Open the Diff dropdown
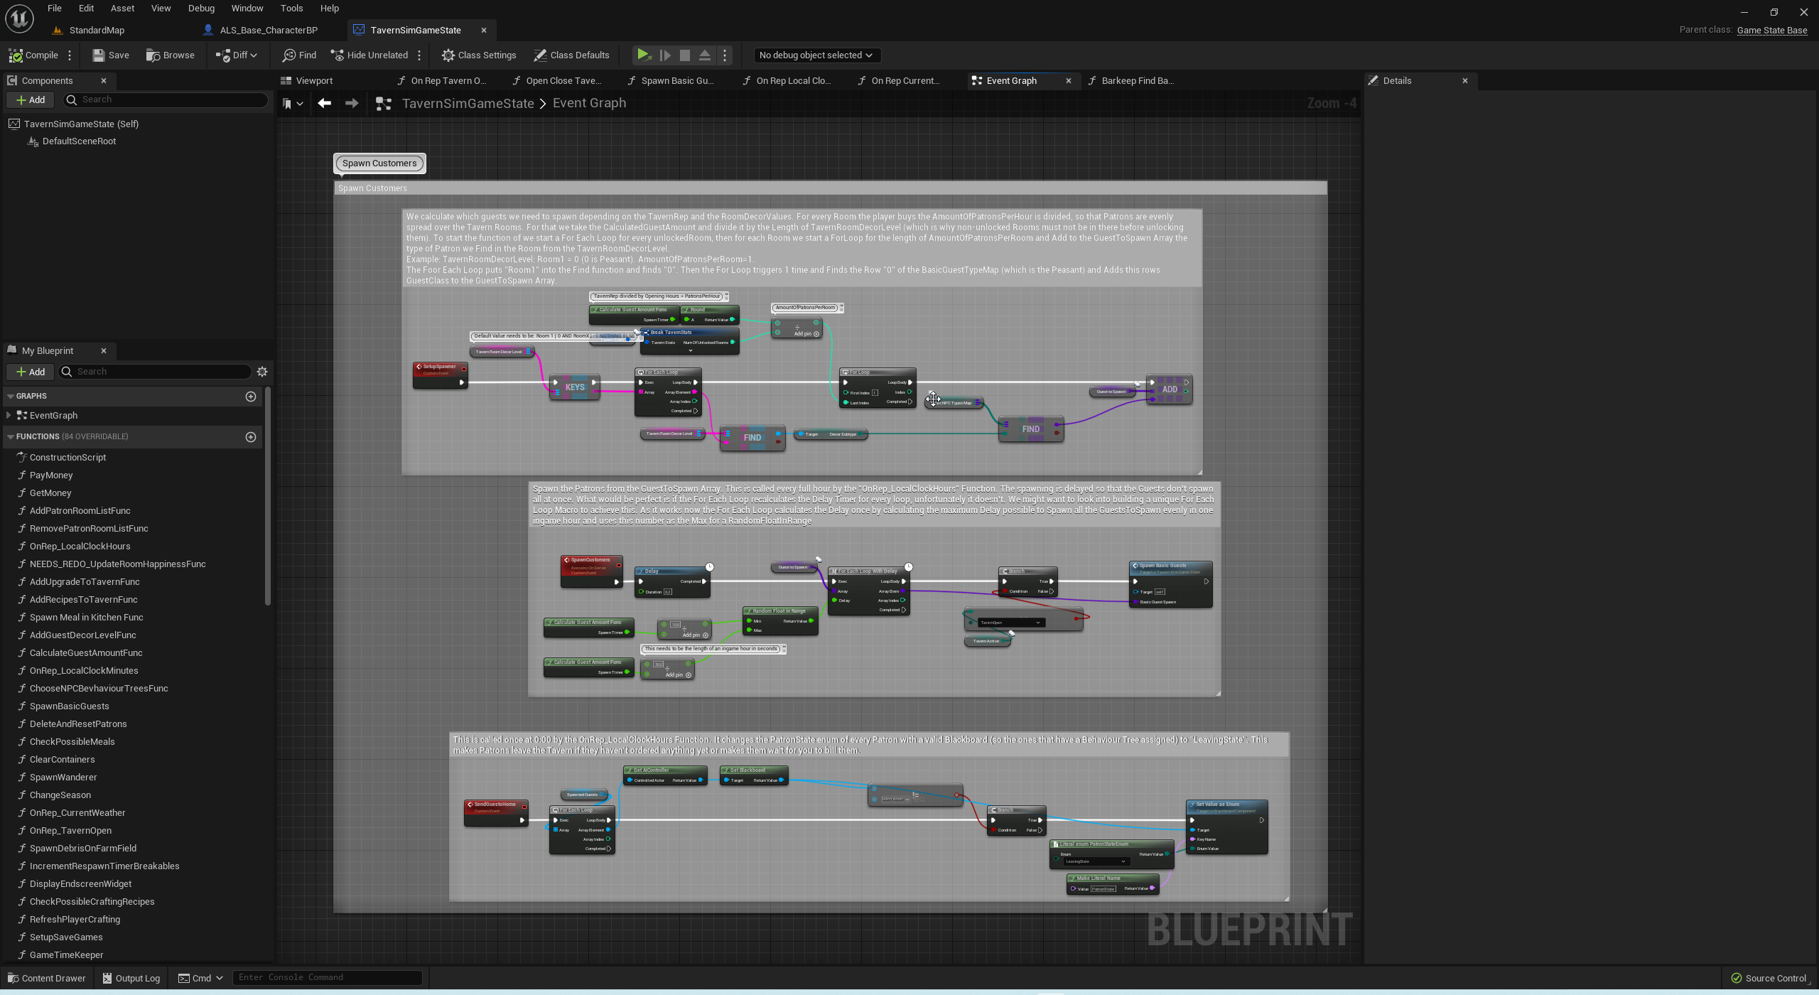Viewport: 1819px width, 995px height. [x=237, y=55]
